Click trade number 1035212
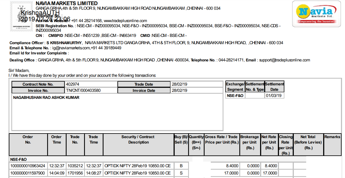This screenshot has height=178, width=345. (75, 166)
